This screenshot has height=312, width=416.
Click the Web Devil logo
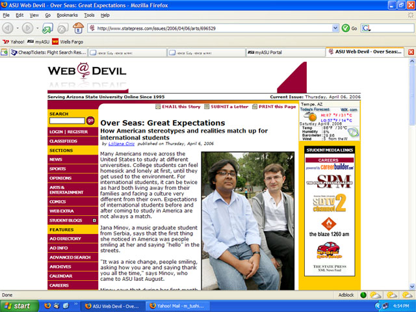click(x=87, y=71)
